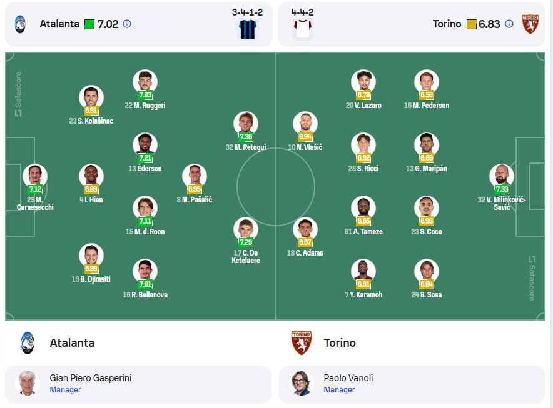Click the info icon beside Torino's 6.83 rating
This screenshot has height=408, width=553.
(509, 24)
